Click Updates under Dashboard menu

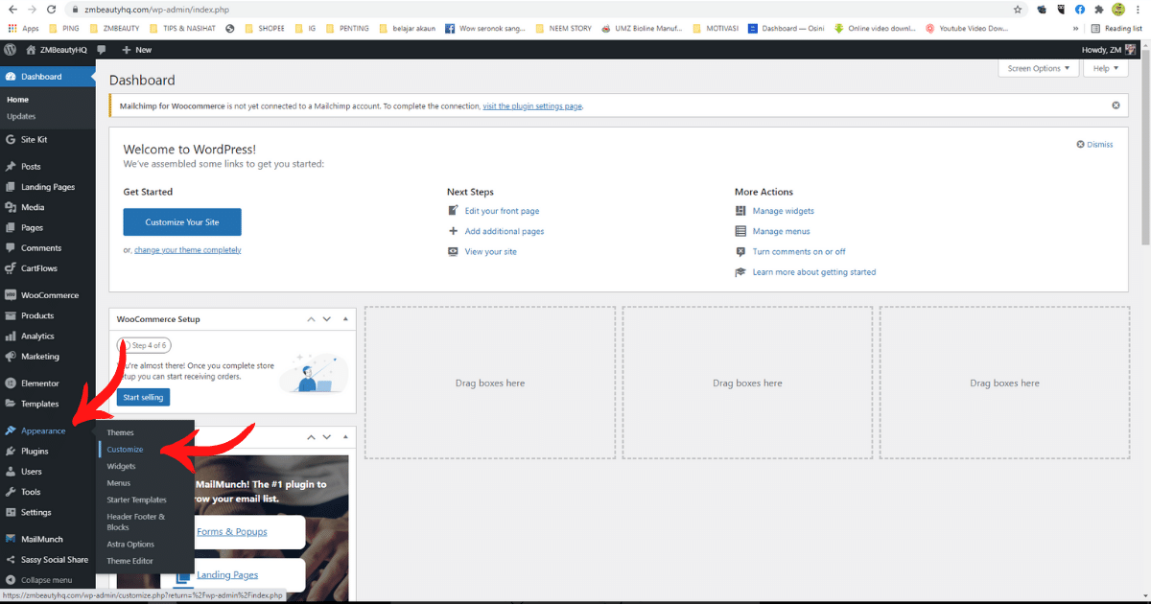pyautogui.click(x=21, y=116)
